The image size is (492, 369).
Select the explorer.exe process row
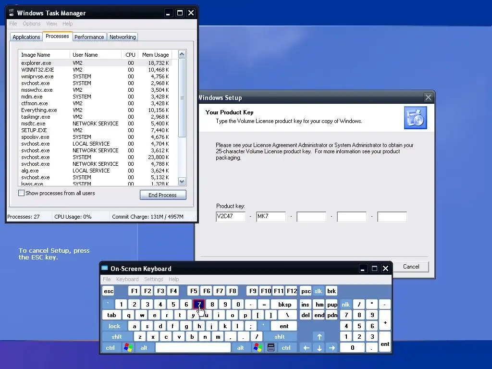[95, 63]
